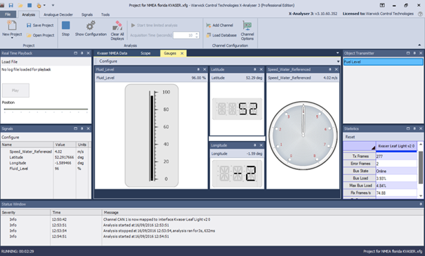
Task: Click Load File in Real Time Playback
Action: (x=10, y=62)
